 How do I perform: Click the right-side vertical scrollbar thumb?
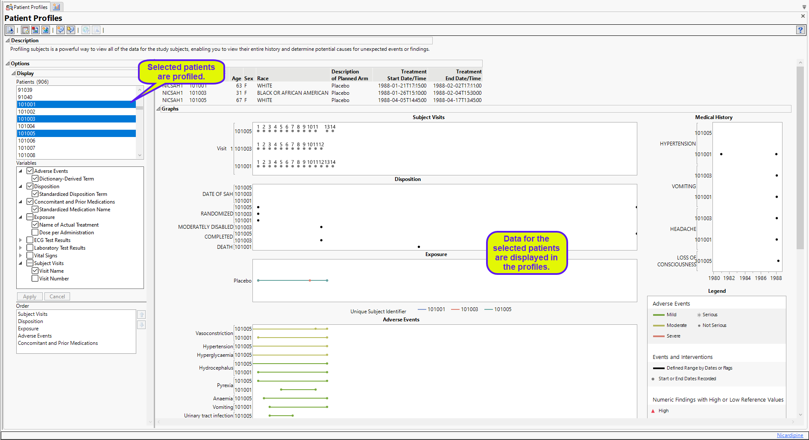(x=800, y=158)
